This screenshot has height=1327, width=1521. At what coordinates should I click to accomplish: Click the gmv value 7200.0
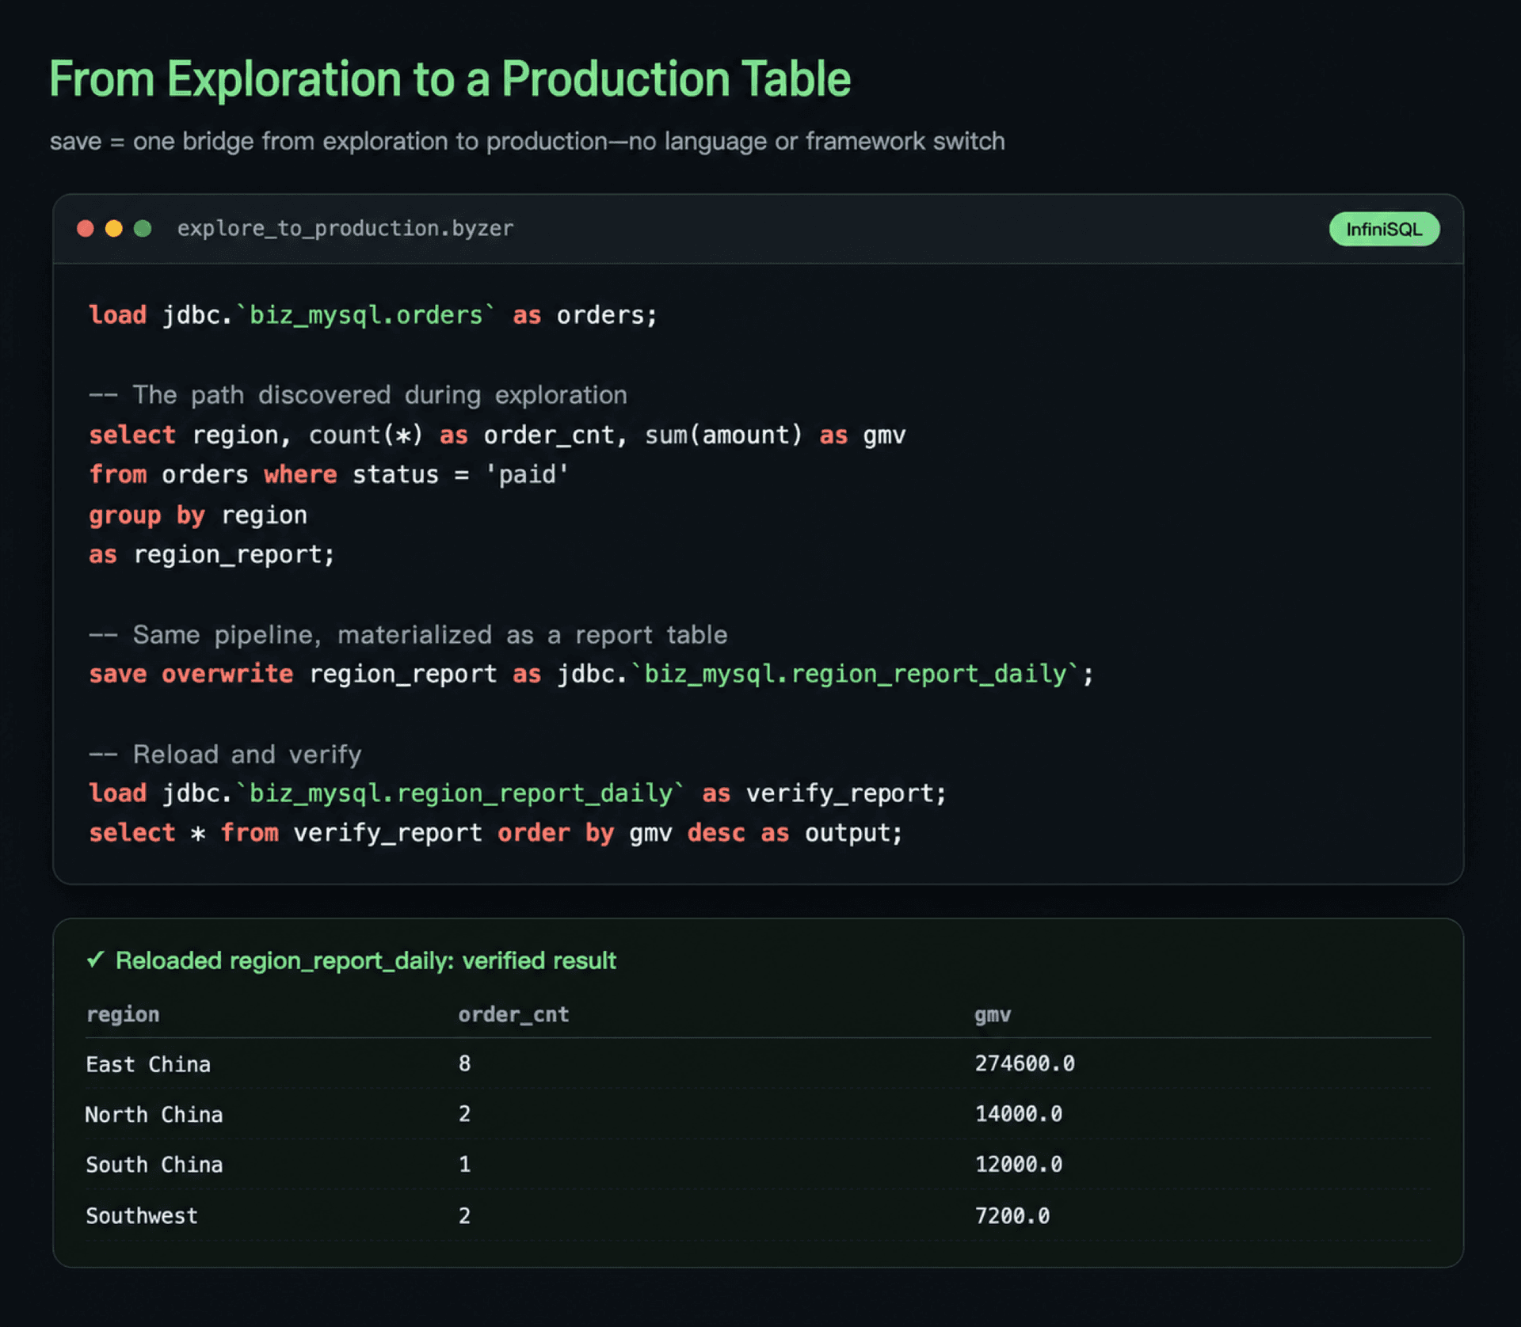coord(1012,1215)
